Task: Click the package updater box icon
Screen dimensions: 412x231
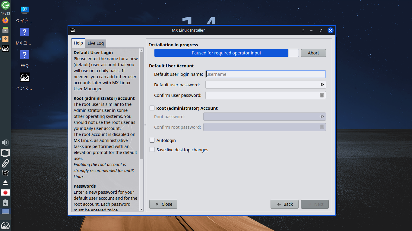Action: (5, 173)
